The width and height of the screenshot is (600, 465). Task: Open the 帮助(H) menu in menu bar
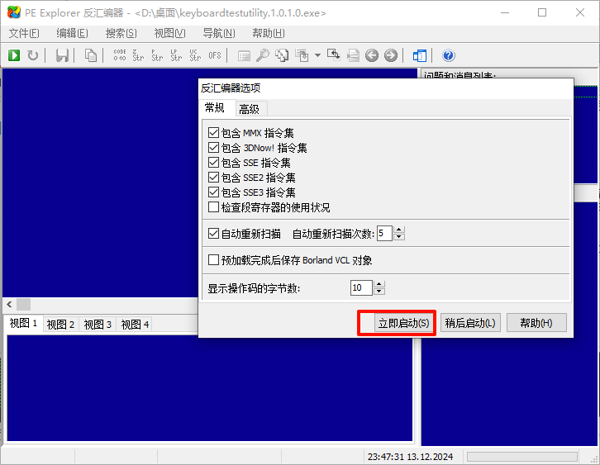[269, 33]
